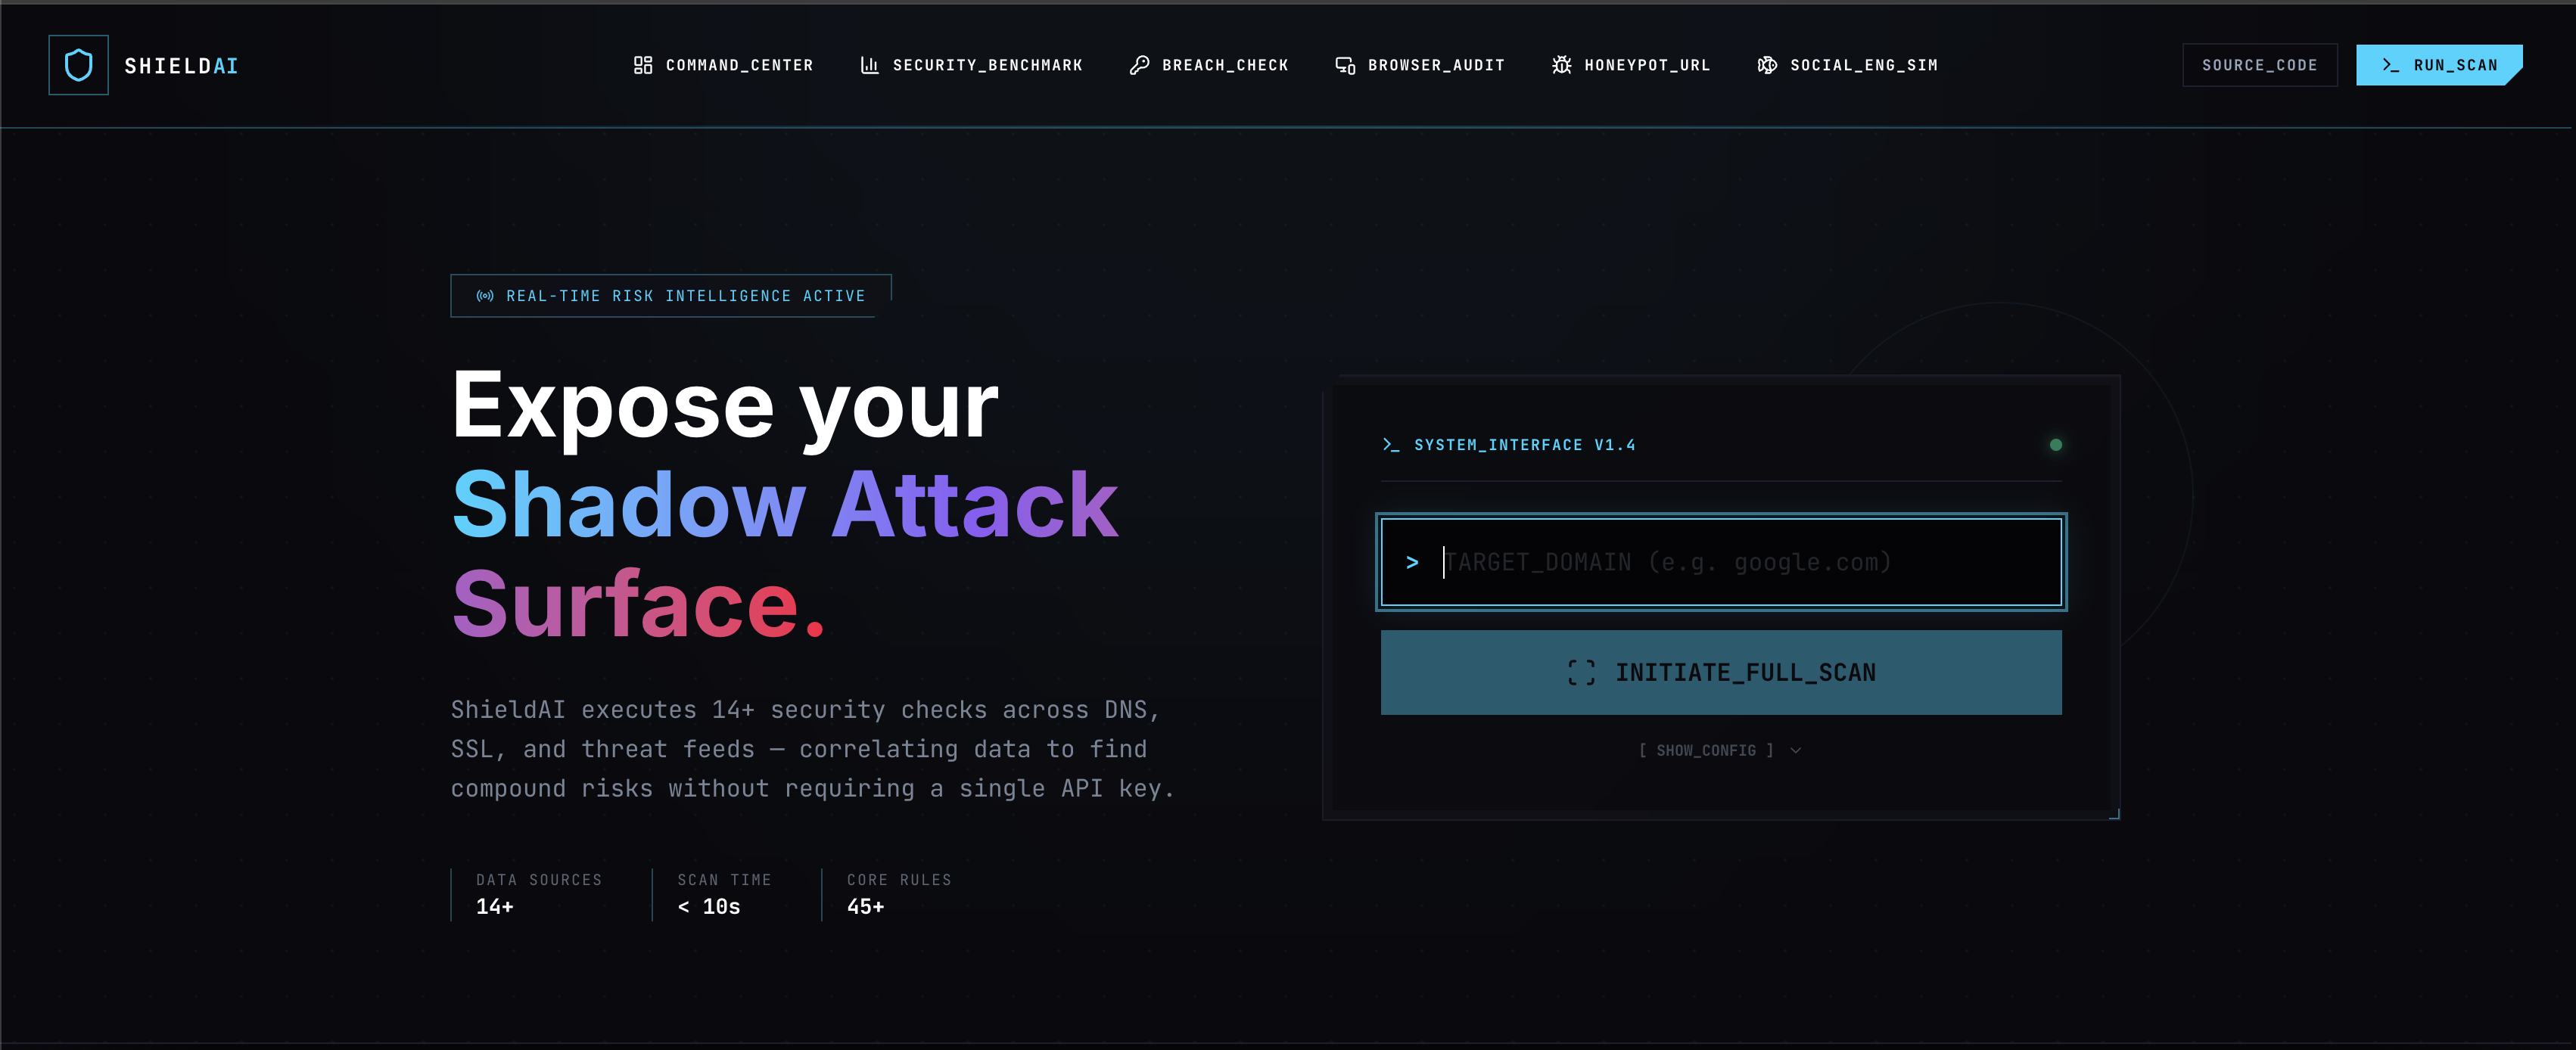This screenshot has height=1050, width=2576.
Task: Click the terminal prompt icon beside SYSTEM_INTERFACE
Action: [1390, 445]
